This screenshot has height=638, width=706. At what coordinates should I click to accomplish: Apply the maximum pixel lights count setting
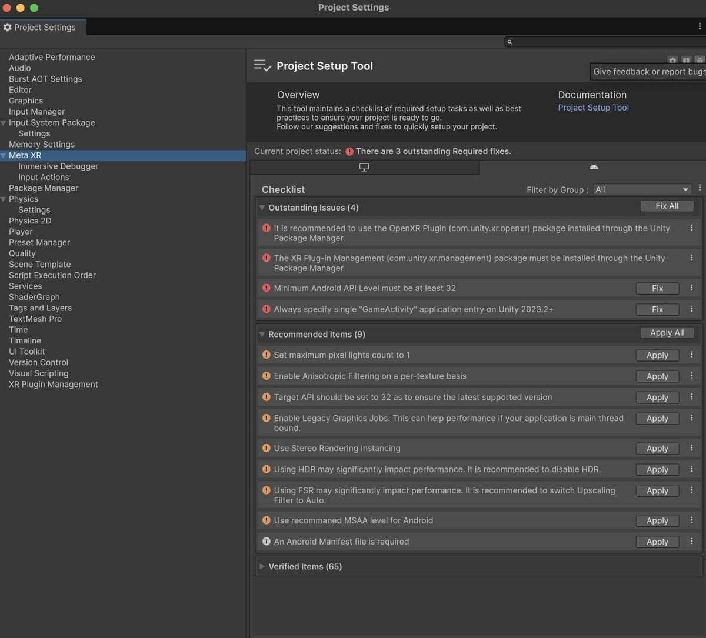point(657,355)
